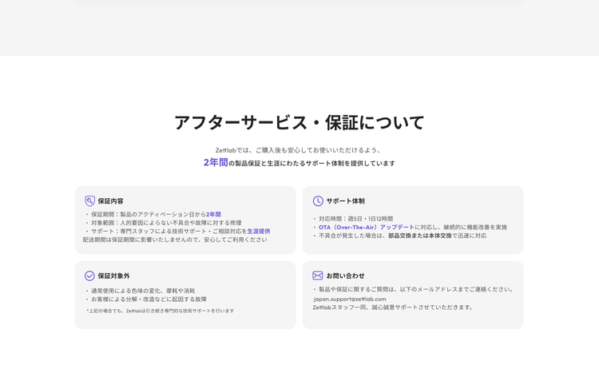Select the 保証対象外 card heading

113,276
